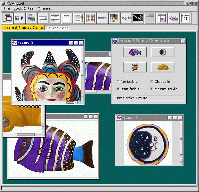Screen dimensions: 199x192
Task: Click Frame 4 vertical scrollbar thumb
Action: click(181, 156)
